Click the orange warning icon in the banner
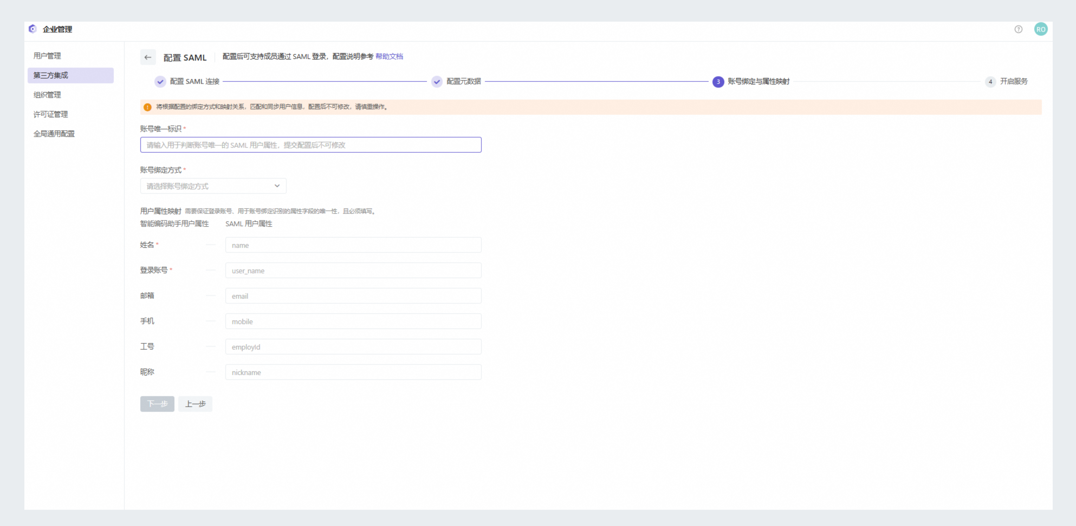Image resolution: width=1076 pixels, height=526 pixels. tap(147, 107)
